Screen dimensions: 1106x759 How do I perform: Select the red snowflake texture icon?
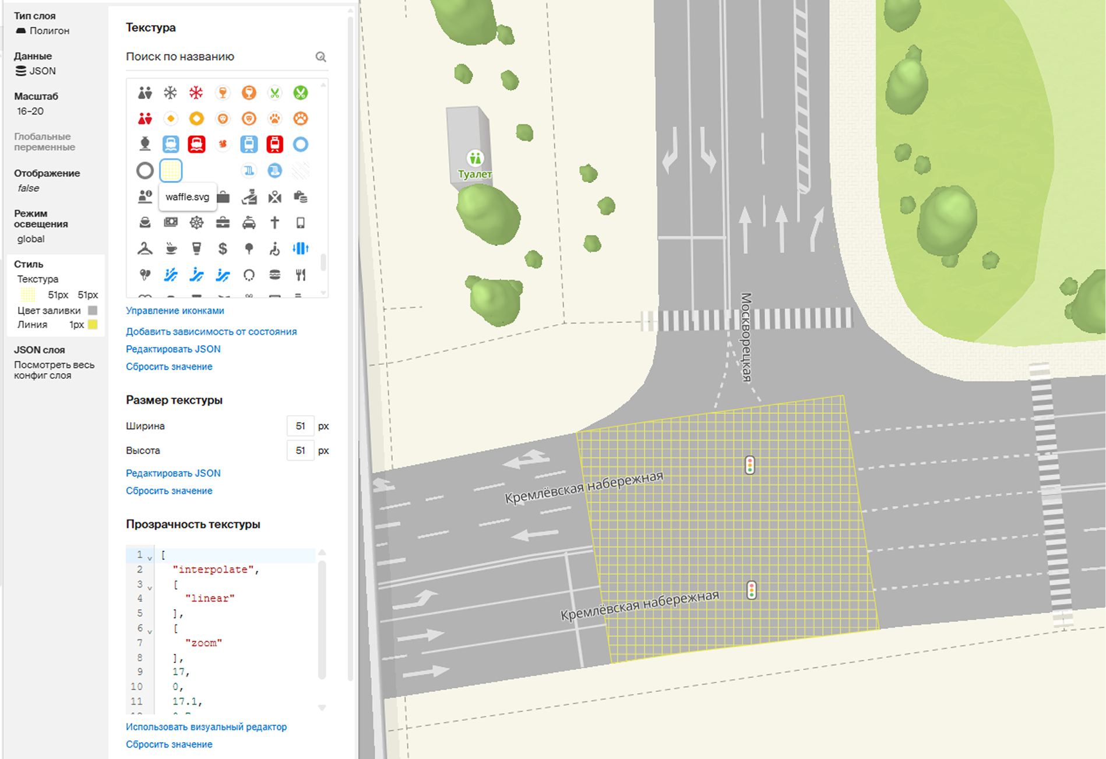[x=196, y=93]
